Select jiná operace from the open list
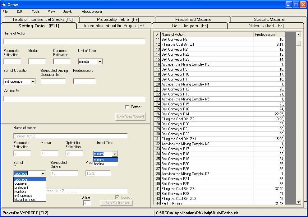Viewport: 308px width, 217px height. 30,196
